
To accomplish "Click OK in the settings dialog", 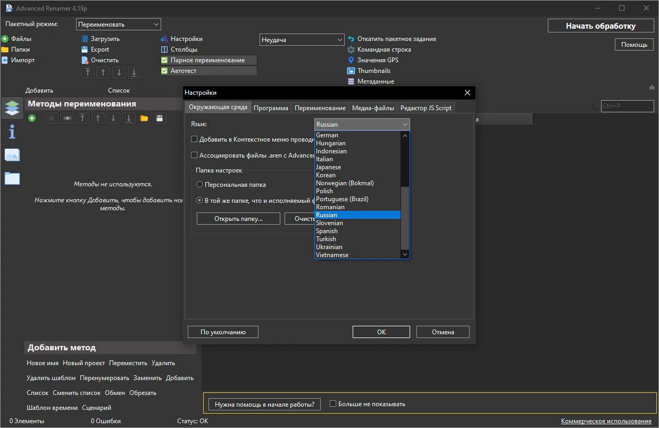I will (381, 332).
